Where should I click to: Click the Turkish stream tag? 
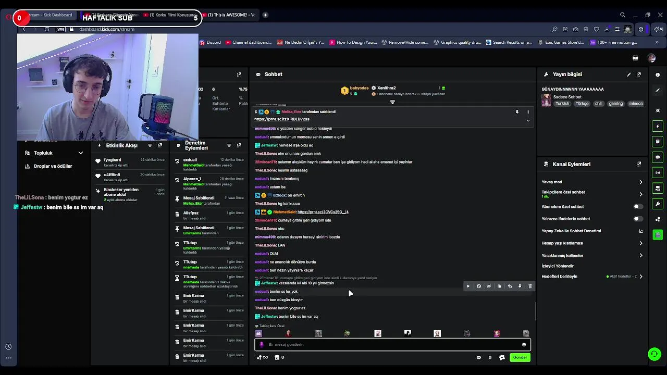(x=562, y=104)
